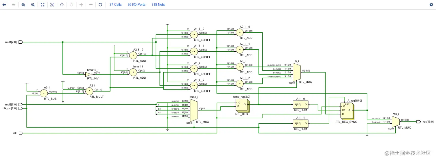
Task: Select the temp_i RTL_MUX multiplexer
Action: click(194, 110)
